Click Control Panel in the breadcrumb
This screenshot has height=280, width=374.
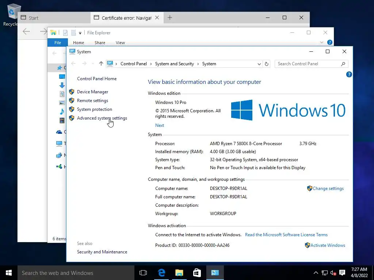coord(134,64)
